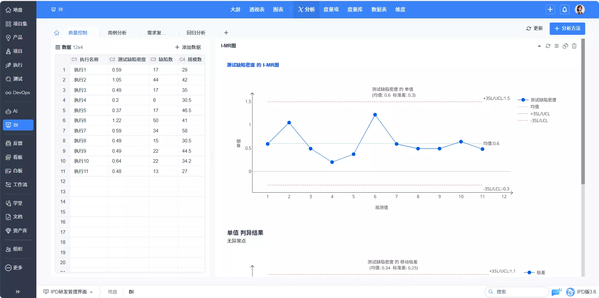Select the BI sidebar item
599x298 pixels.
click(x=18, y=125)
